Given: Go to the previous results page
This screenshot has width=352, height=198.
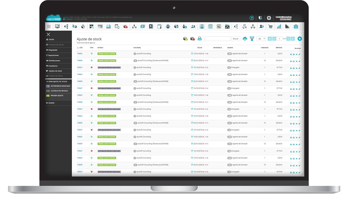Looking at the screenshot, I should pyautogui.click(x=274, y=39).
